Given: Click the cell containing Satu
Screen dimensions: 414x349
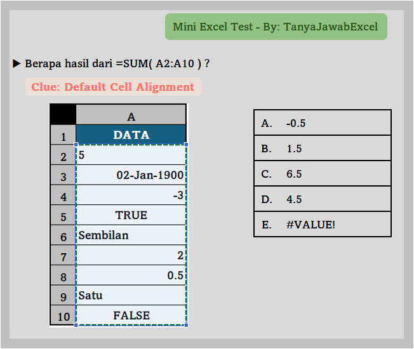Looking at the screenshot, I should pos(131,295).
